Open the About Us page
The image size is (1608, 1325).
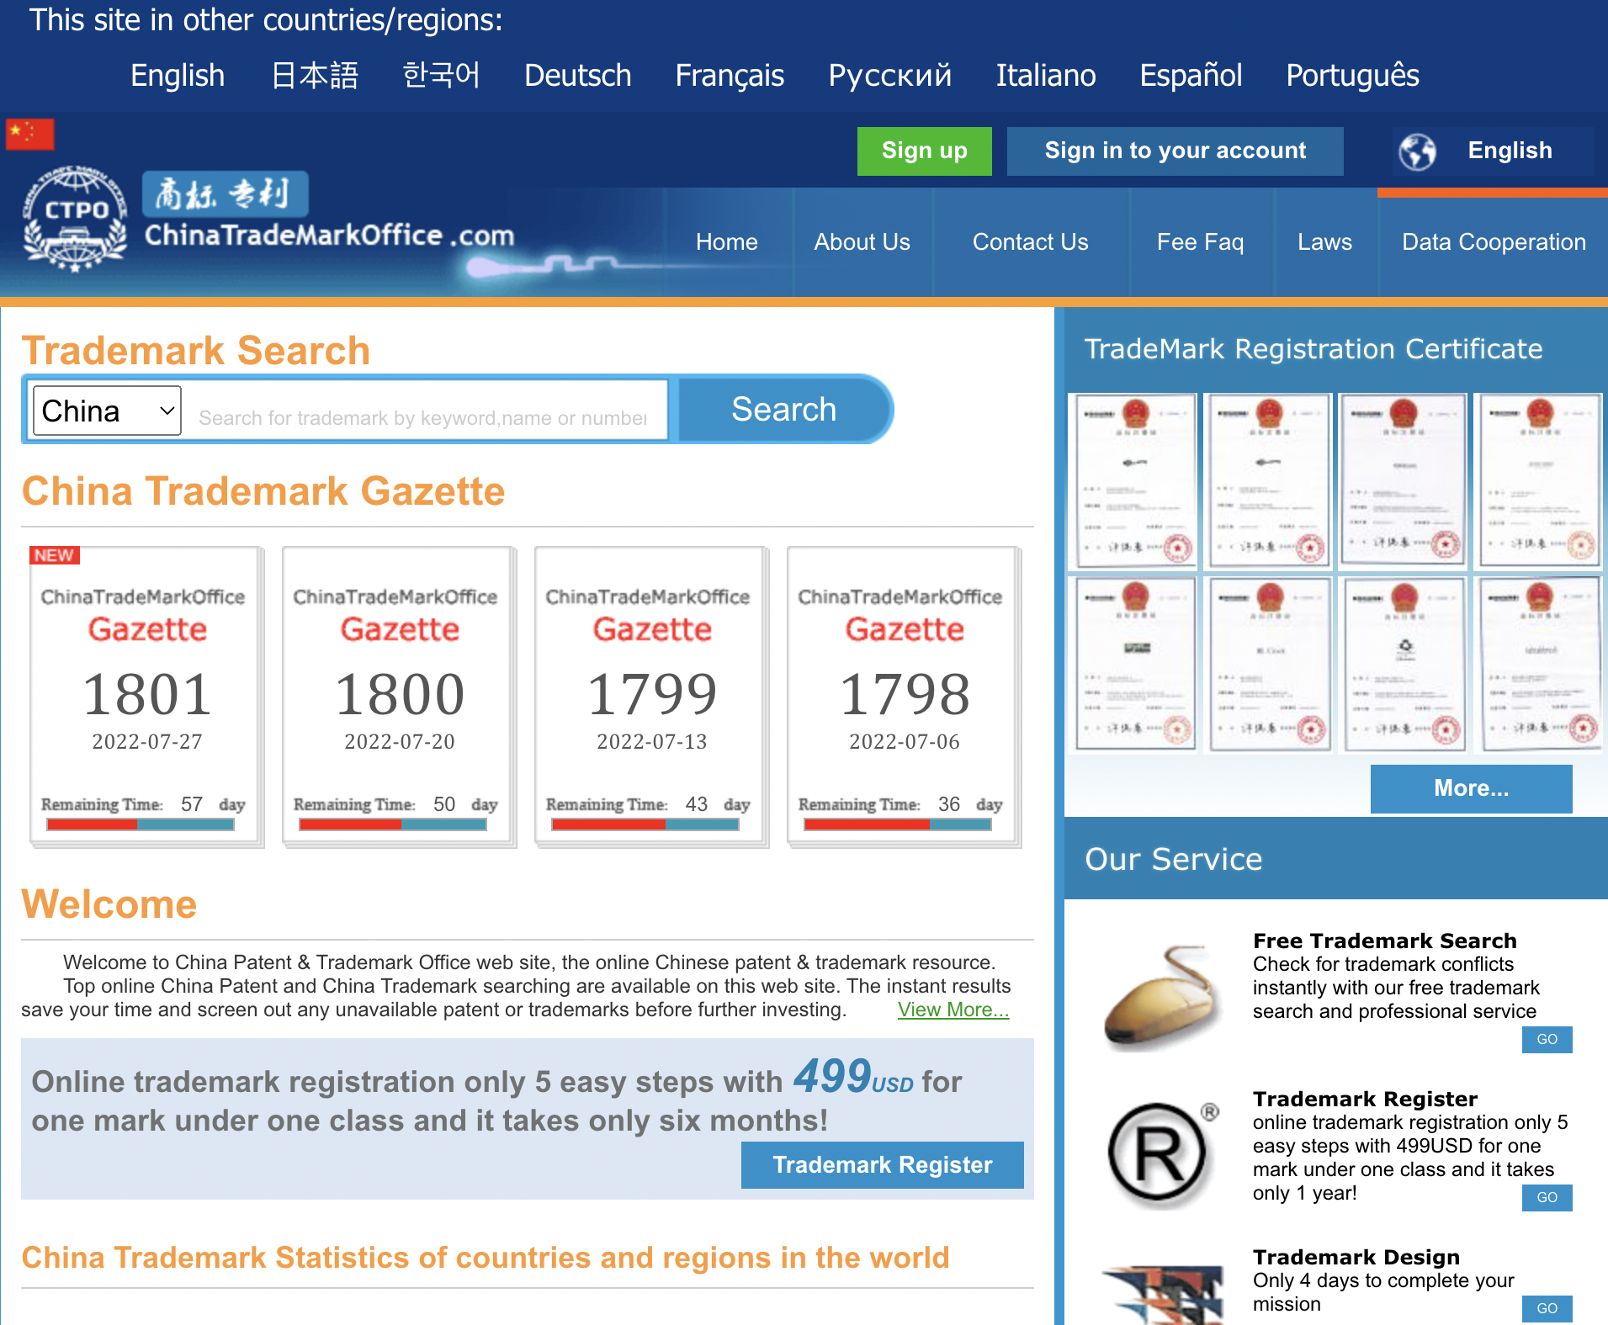(x=862, y=242)
